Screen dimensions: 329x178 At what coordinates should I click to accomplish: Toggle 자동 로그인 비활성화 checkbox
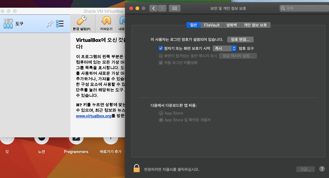tap(161, 63)
